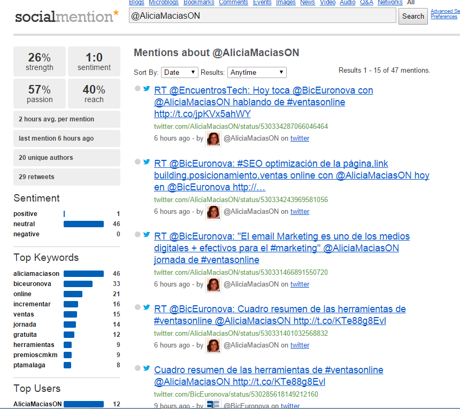Switch to Networks search category
The image size is (460, 409).
tap(390, 2)
